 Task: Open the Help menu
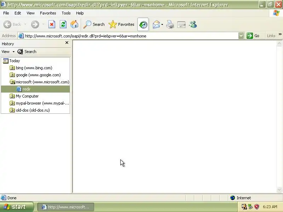pos(80,13)
